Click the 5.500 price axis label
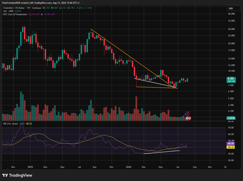 (231, 98)
